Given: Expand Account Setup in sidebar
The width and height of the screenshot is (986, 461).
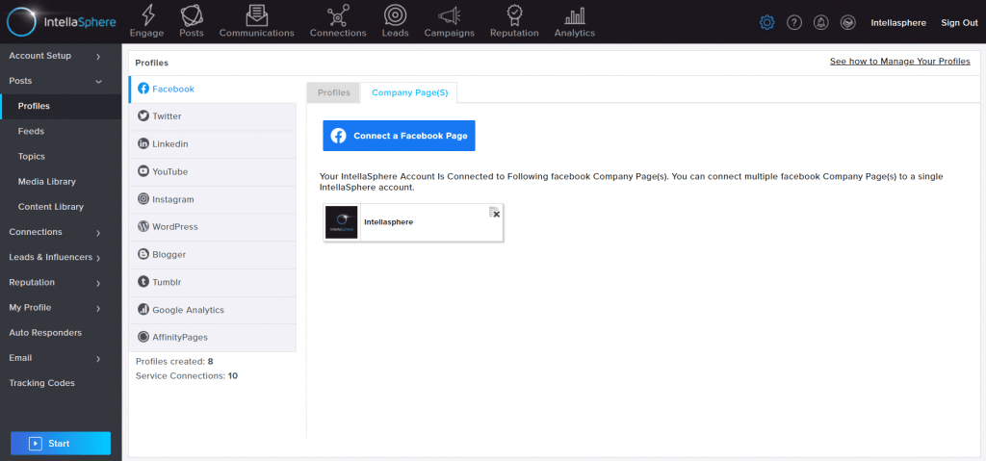Looking at the screenshot, I should click(x=61, y=56).
